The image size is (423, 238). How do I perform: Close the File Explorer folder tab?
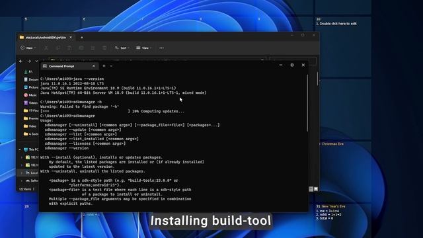[71, 37]
